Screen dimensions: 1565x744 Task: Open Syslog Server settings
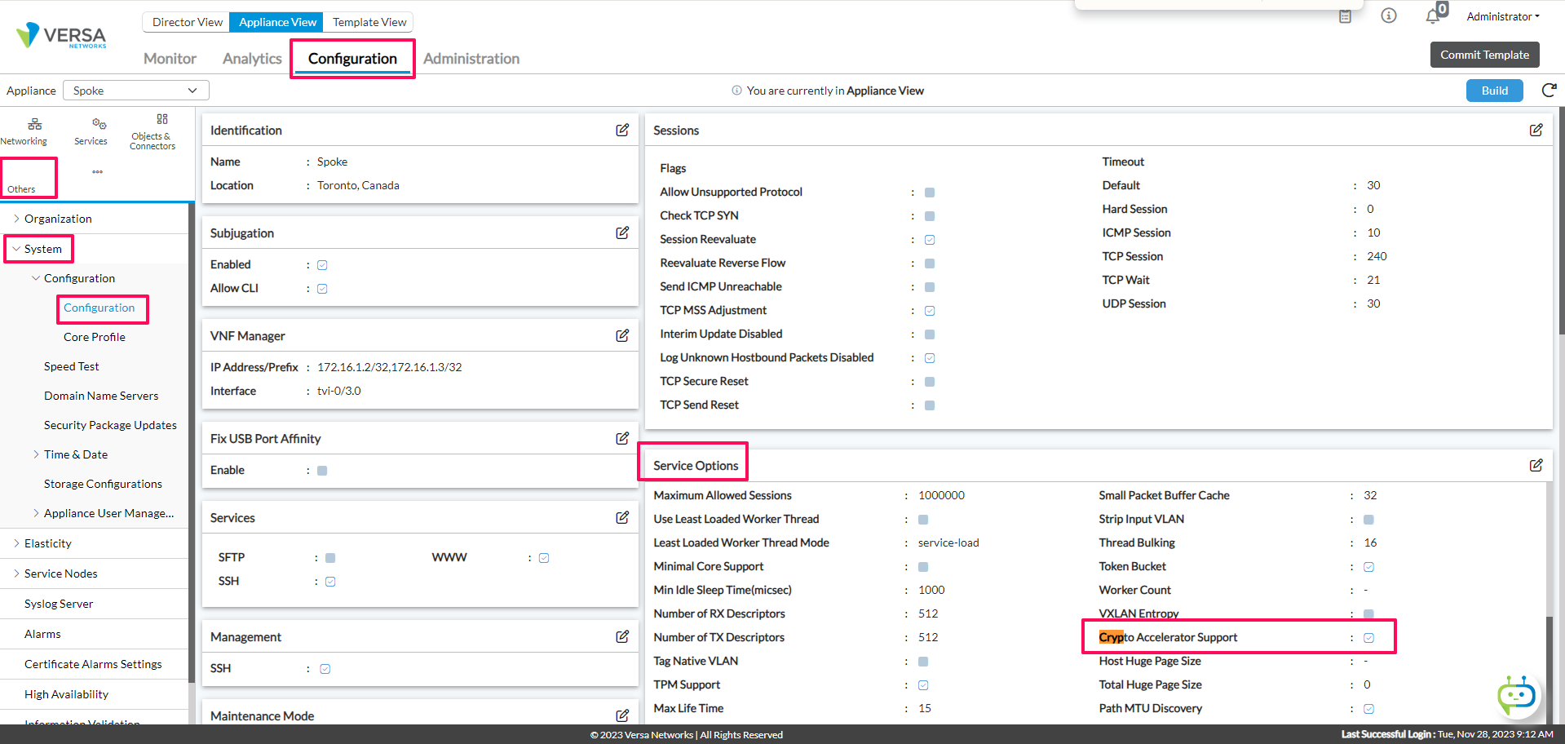pos(59,604)
